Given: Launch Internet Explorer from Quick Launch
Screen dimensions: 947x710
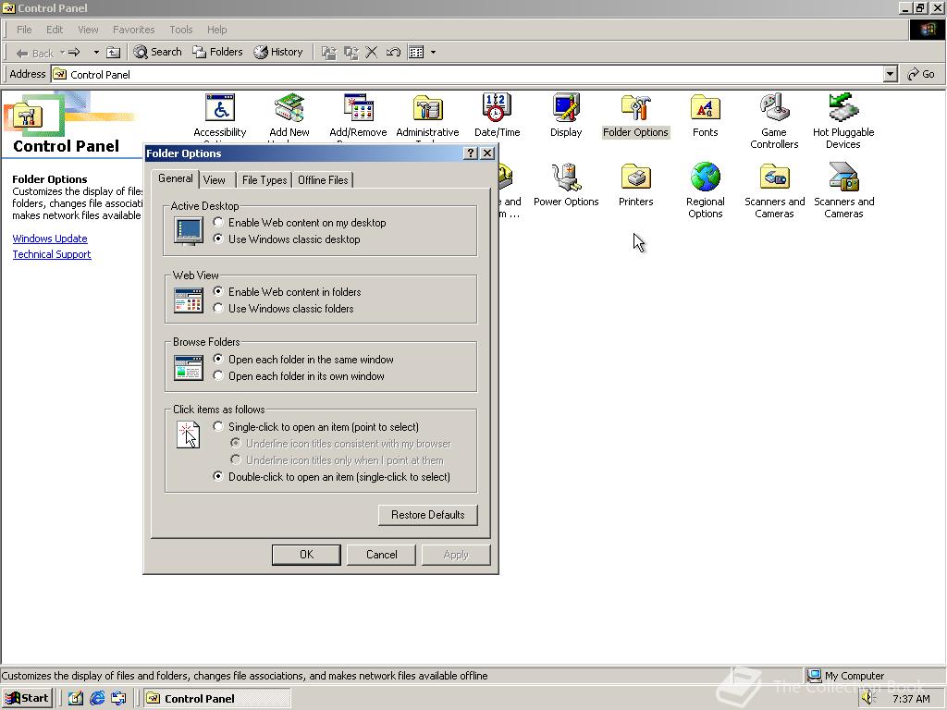Looking at the screenshot, I should pyautogui.click(x=97, y=699).
